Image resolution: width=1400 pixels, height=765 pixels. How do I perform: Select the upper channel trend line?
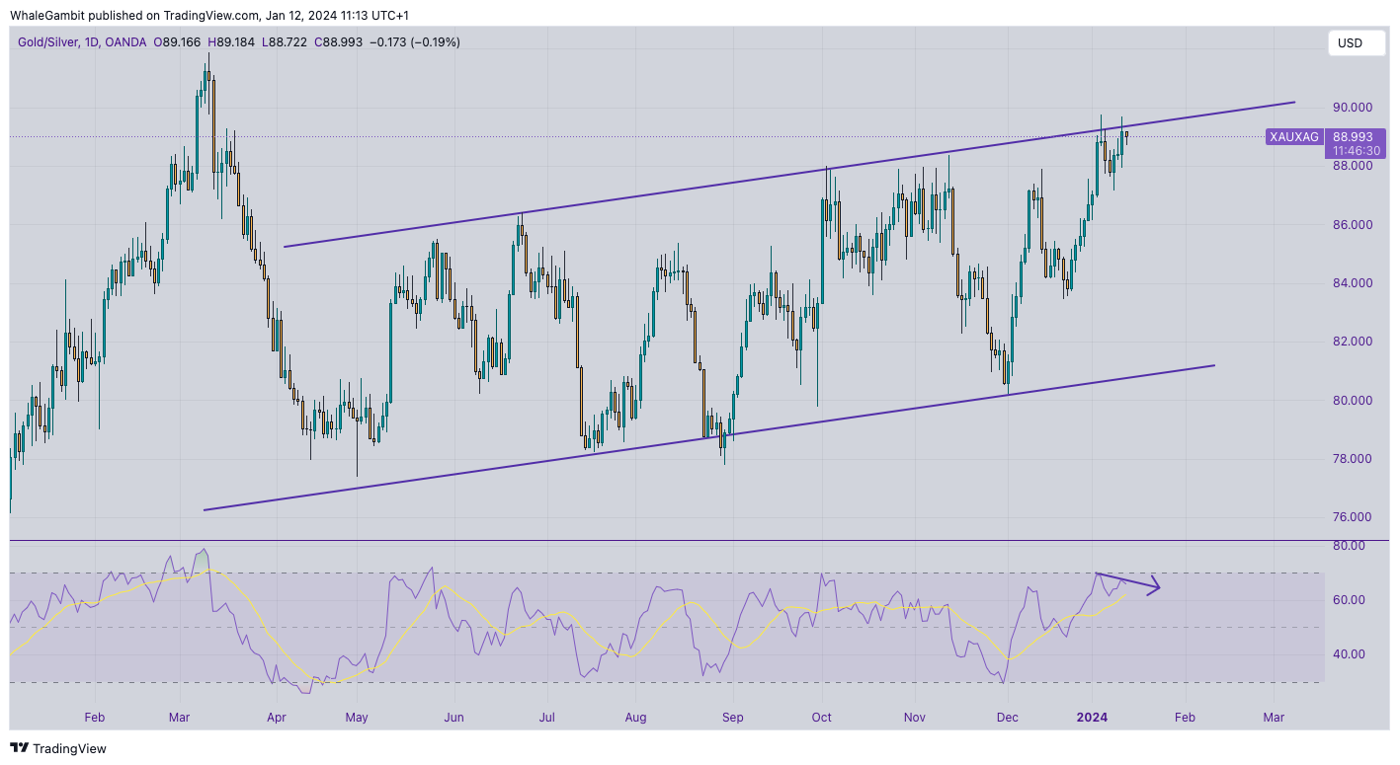click(x=788, y=174)
